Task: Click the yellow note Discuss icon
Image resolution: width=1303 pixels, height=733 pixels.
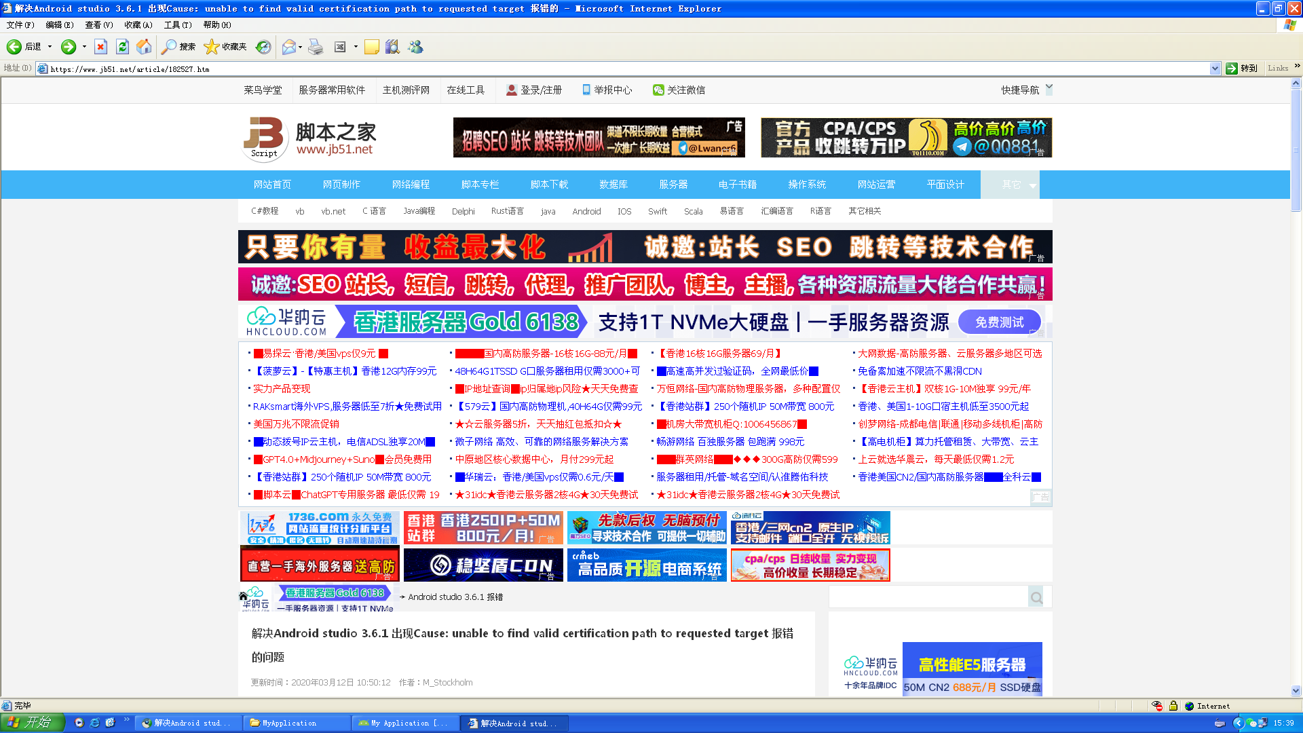Action: [x=372, y=47]
